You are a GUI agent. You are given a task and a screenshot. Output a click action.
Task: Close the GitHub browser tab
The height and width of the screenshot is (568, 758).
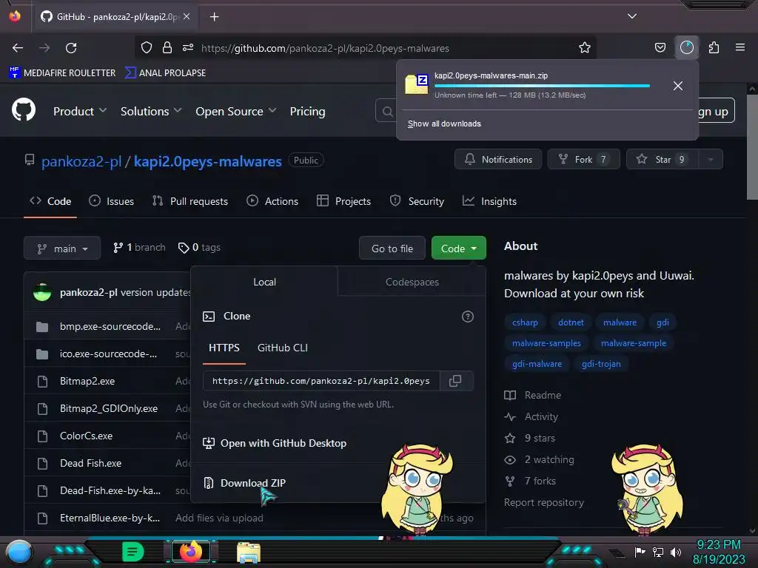point(187,16)
